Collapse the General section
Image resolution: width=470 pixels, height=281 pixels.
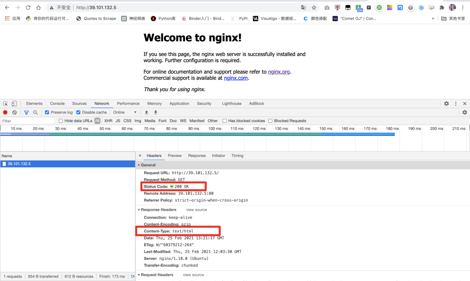click(139, 165)
